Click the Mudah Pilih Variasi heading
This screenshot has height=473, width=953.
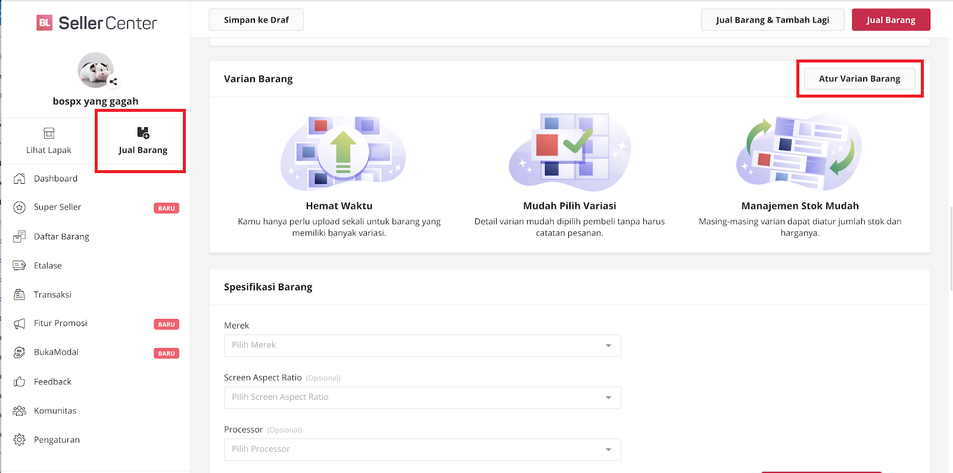[x=569, y=206]
